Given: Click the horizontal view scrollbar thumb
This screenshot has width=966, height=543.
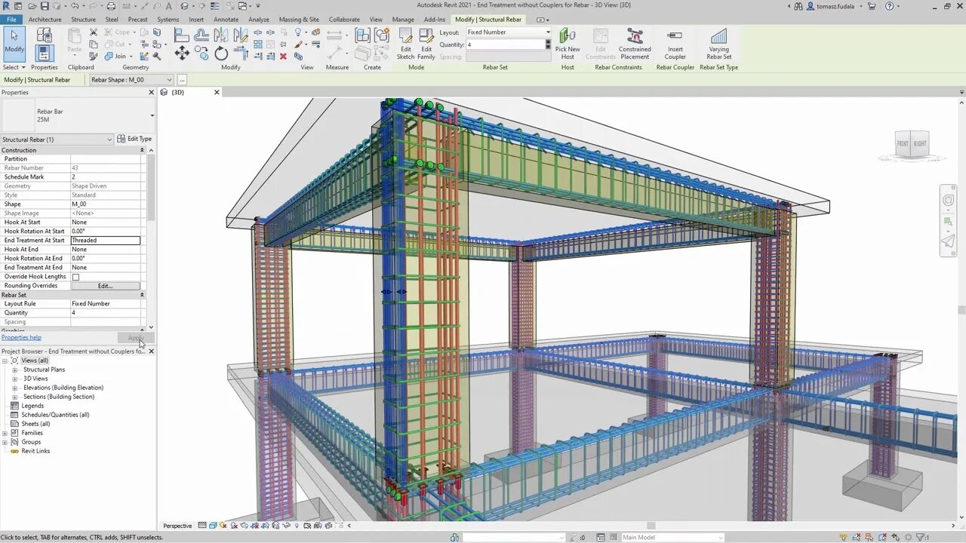Looking at the screenshot, I should coord(651,526).
